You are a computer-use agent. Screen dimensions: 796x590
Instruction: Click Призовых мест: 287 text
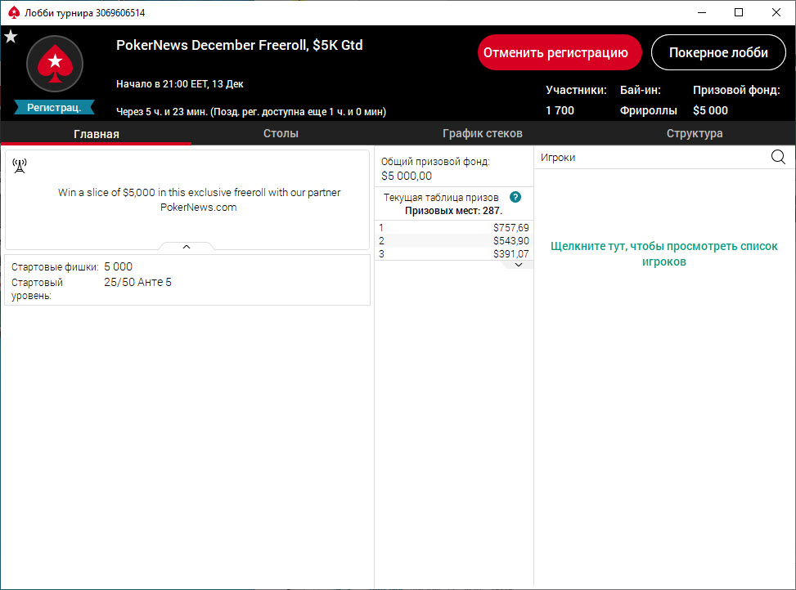[453, 210]
